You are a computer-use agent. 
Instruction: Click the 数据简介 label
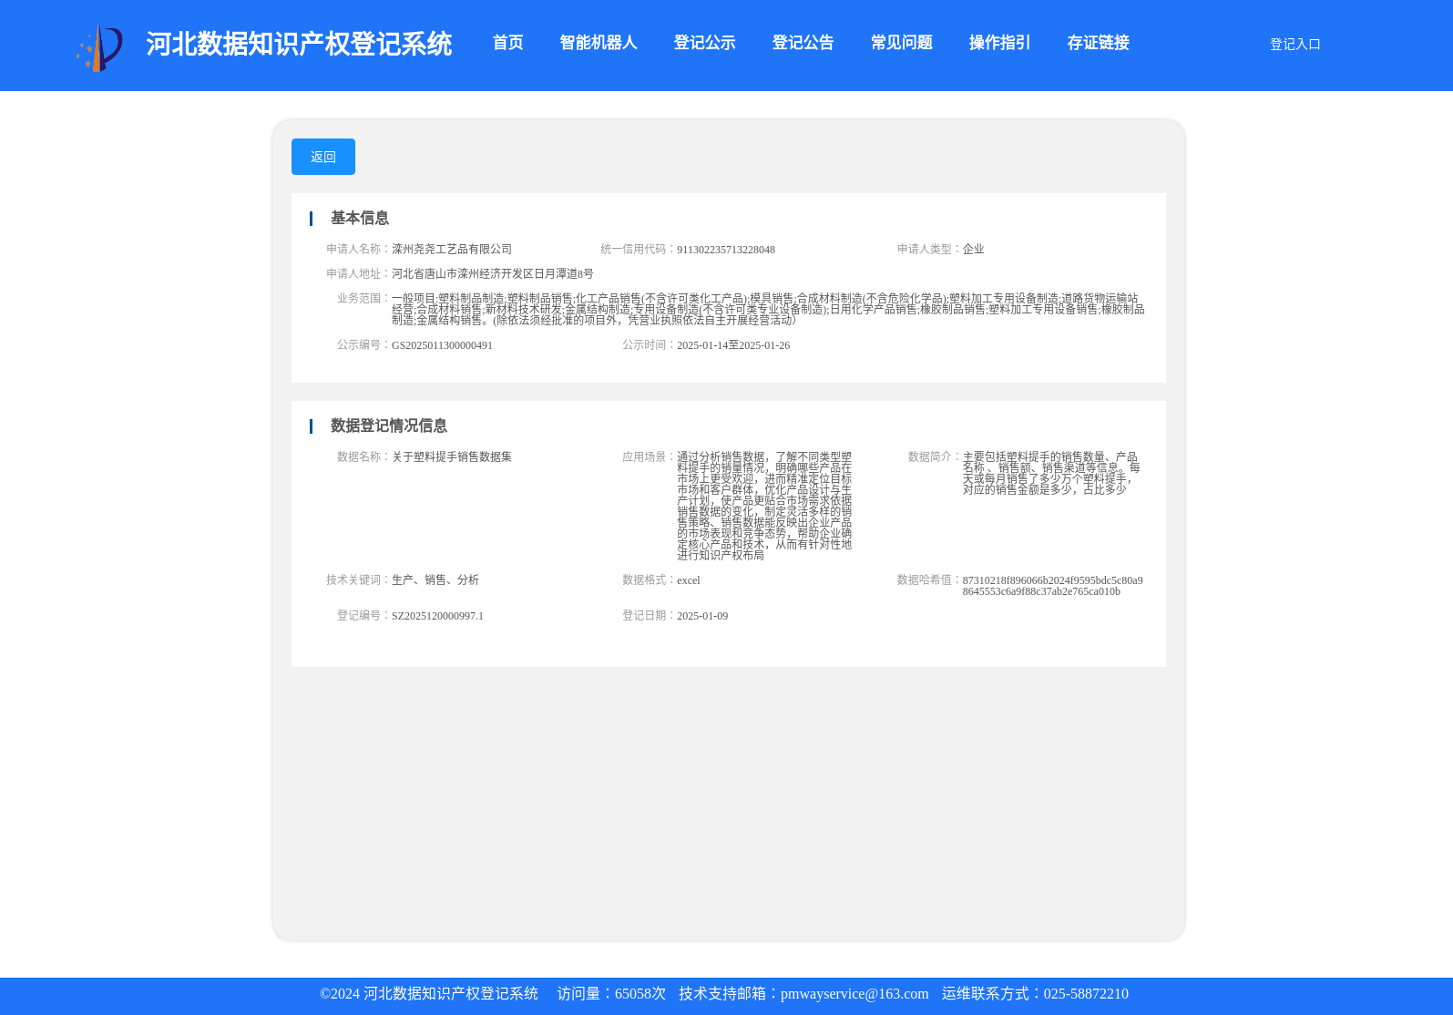pyautogui.click(x=935, y=456)
